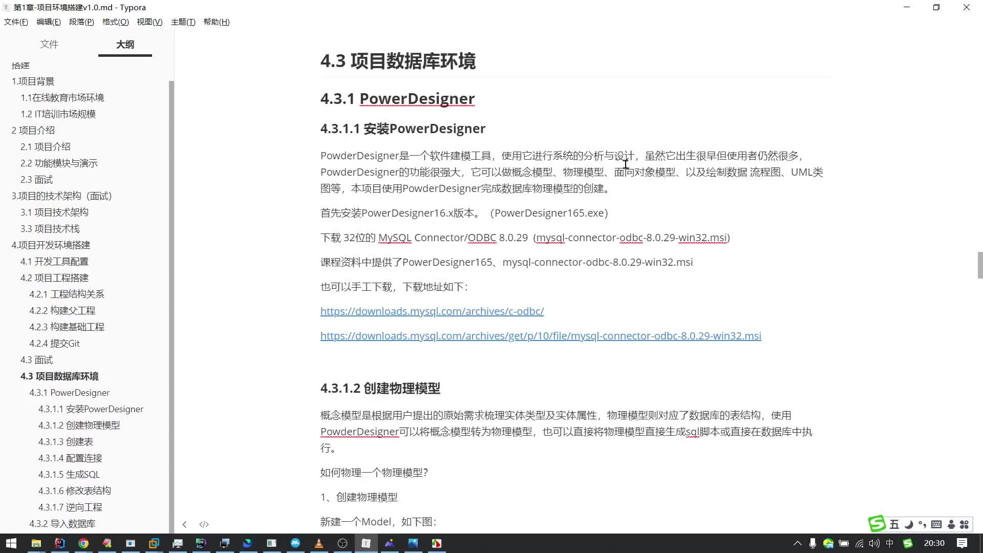Screen dimensions: 983x553
Task: Toggle moon English/Chinese mode on Sogou bar
Action: click(x=909, y=524)
